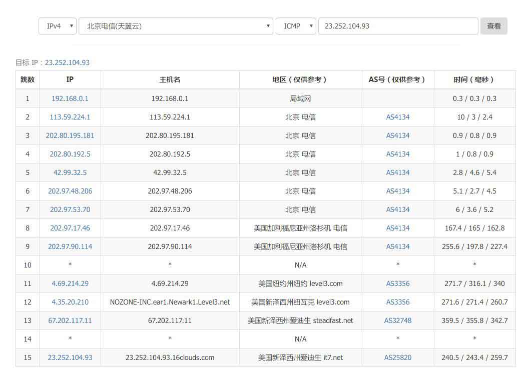Viewport: 527px width, 371px height.
Task: Click time cell 240.5 / 243.4 / 259.7
Action: (474, 357)
